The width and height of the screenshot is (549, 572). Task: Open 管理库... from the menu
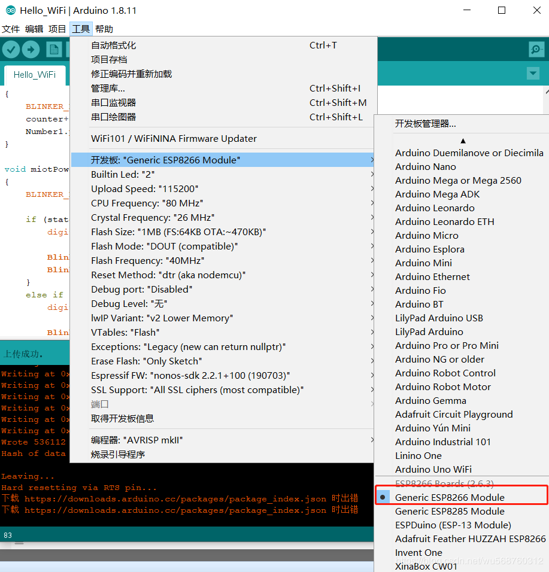tap(222, 89)
